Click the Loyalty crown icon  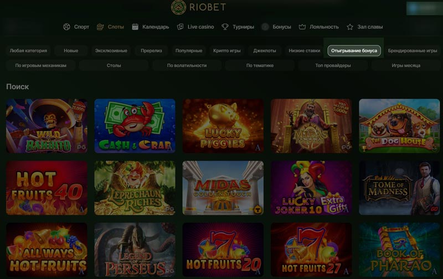302,27
